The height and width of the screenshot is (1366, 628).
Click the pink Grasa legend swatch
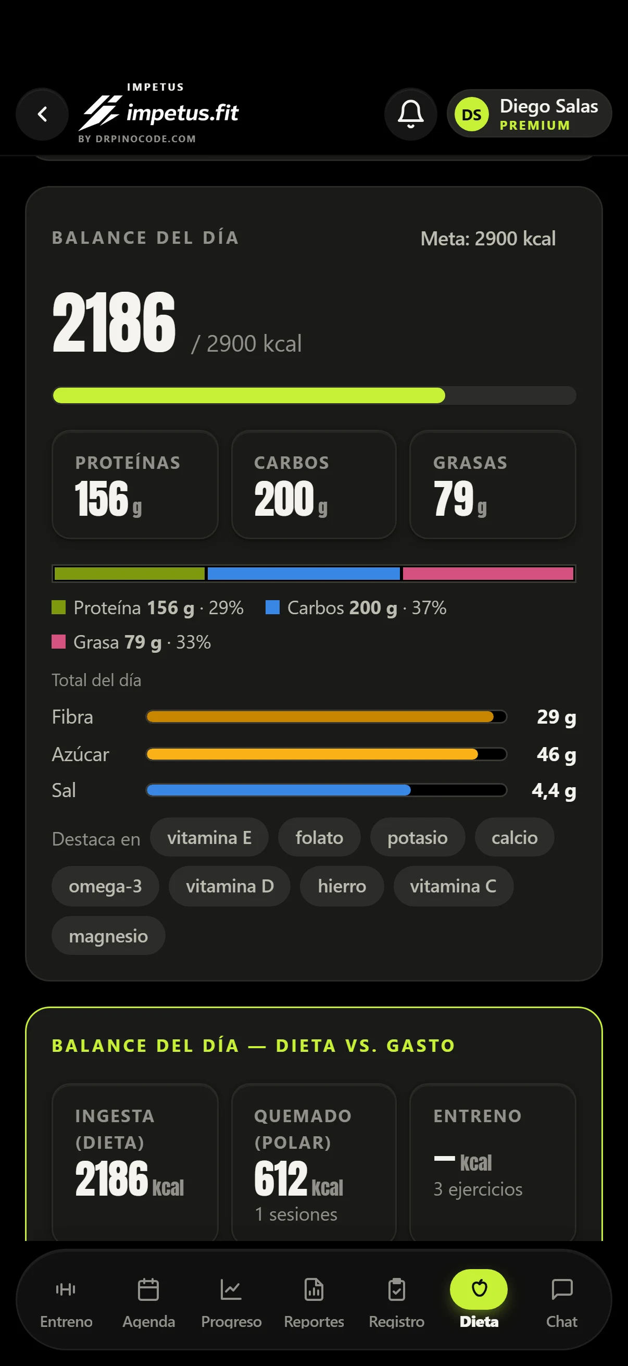tap(58, 642)
